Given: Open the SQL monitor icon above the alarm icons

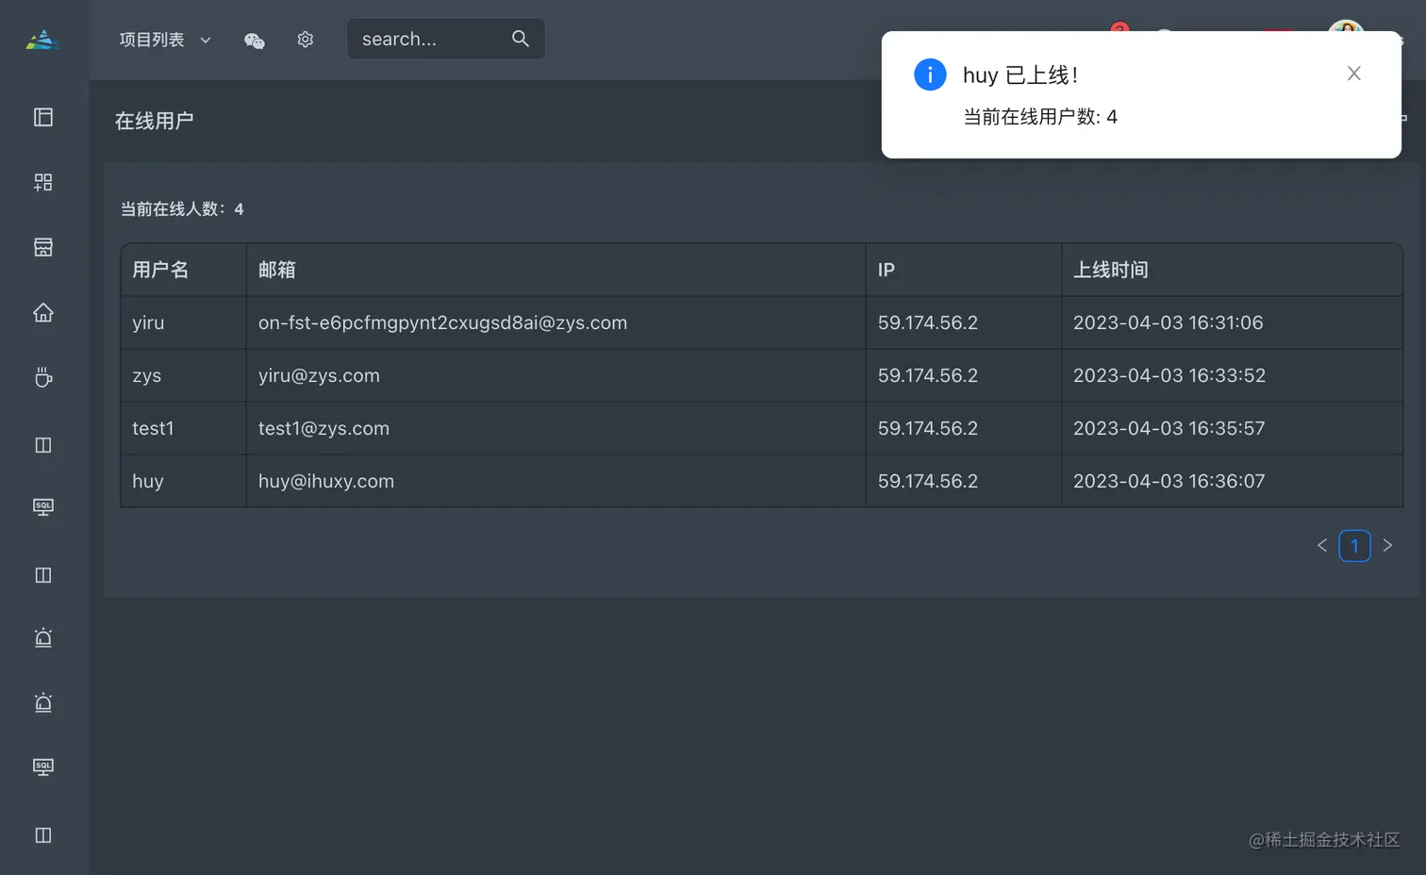Looking at the screenshot, I should tap(43, 507).
